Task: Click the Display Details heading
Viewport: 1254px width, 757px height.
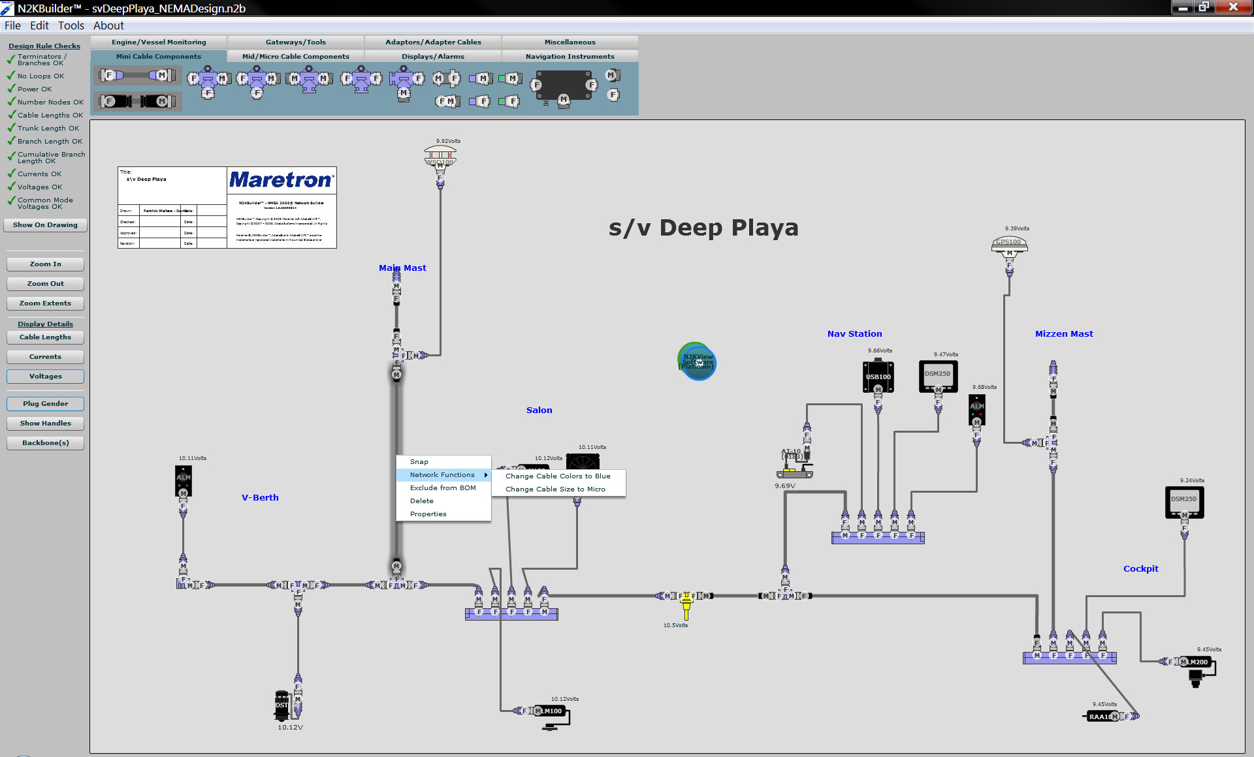Action: (45, 324)
